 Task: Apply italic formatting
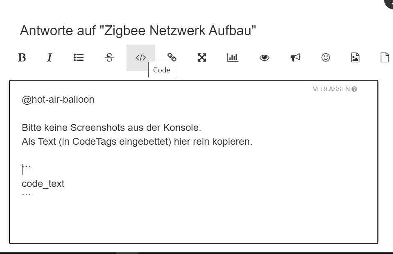point(50,58)
